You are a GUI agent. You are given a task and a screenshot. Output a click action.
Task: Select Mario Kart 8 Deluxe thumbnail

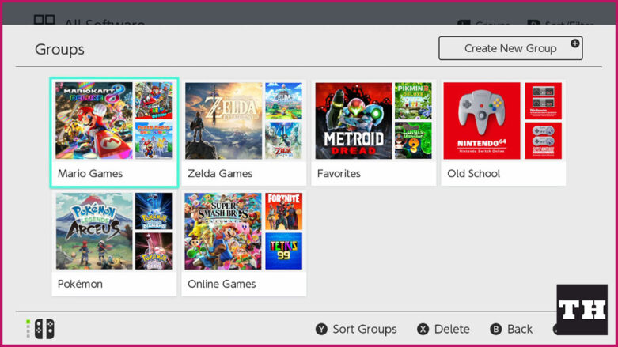click(94, 120)
